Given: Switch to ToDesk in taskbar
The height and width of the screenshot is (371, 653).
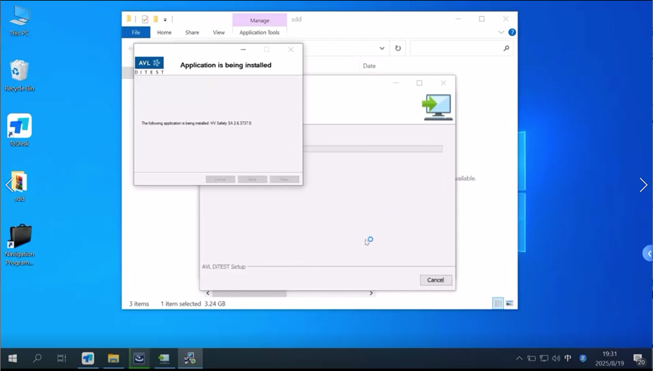Looking at the screenshot, I should point(87,358).
